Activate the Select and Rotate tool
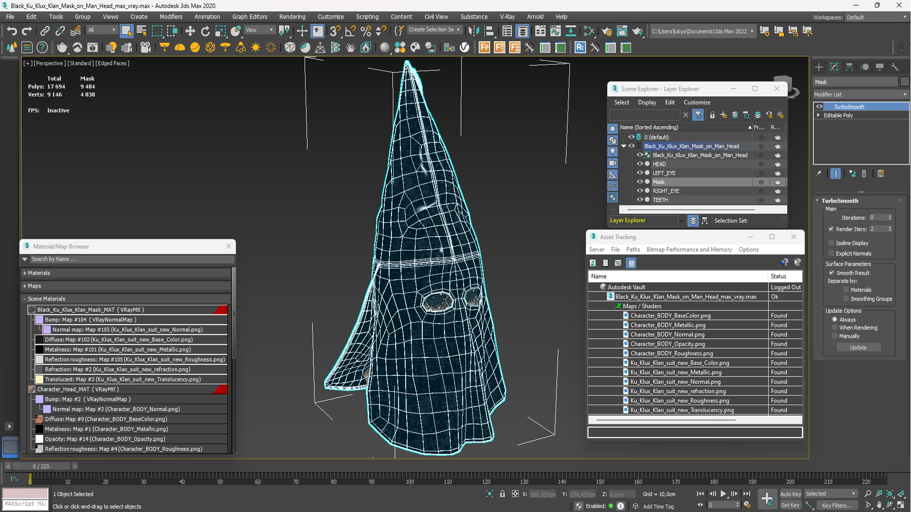The width and height of the screenshot is (911, 512). (205, 31)
